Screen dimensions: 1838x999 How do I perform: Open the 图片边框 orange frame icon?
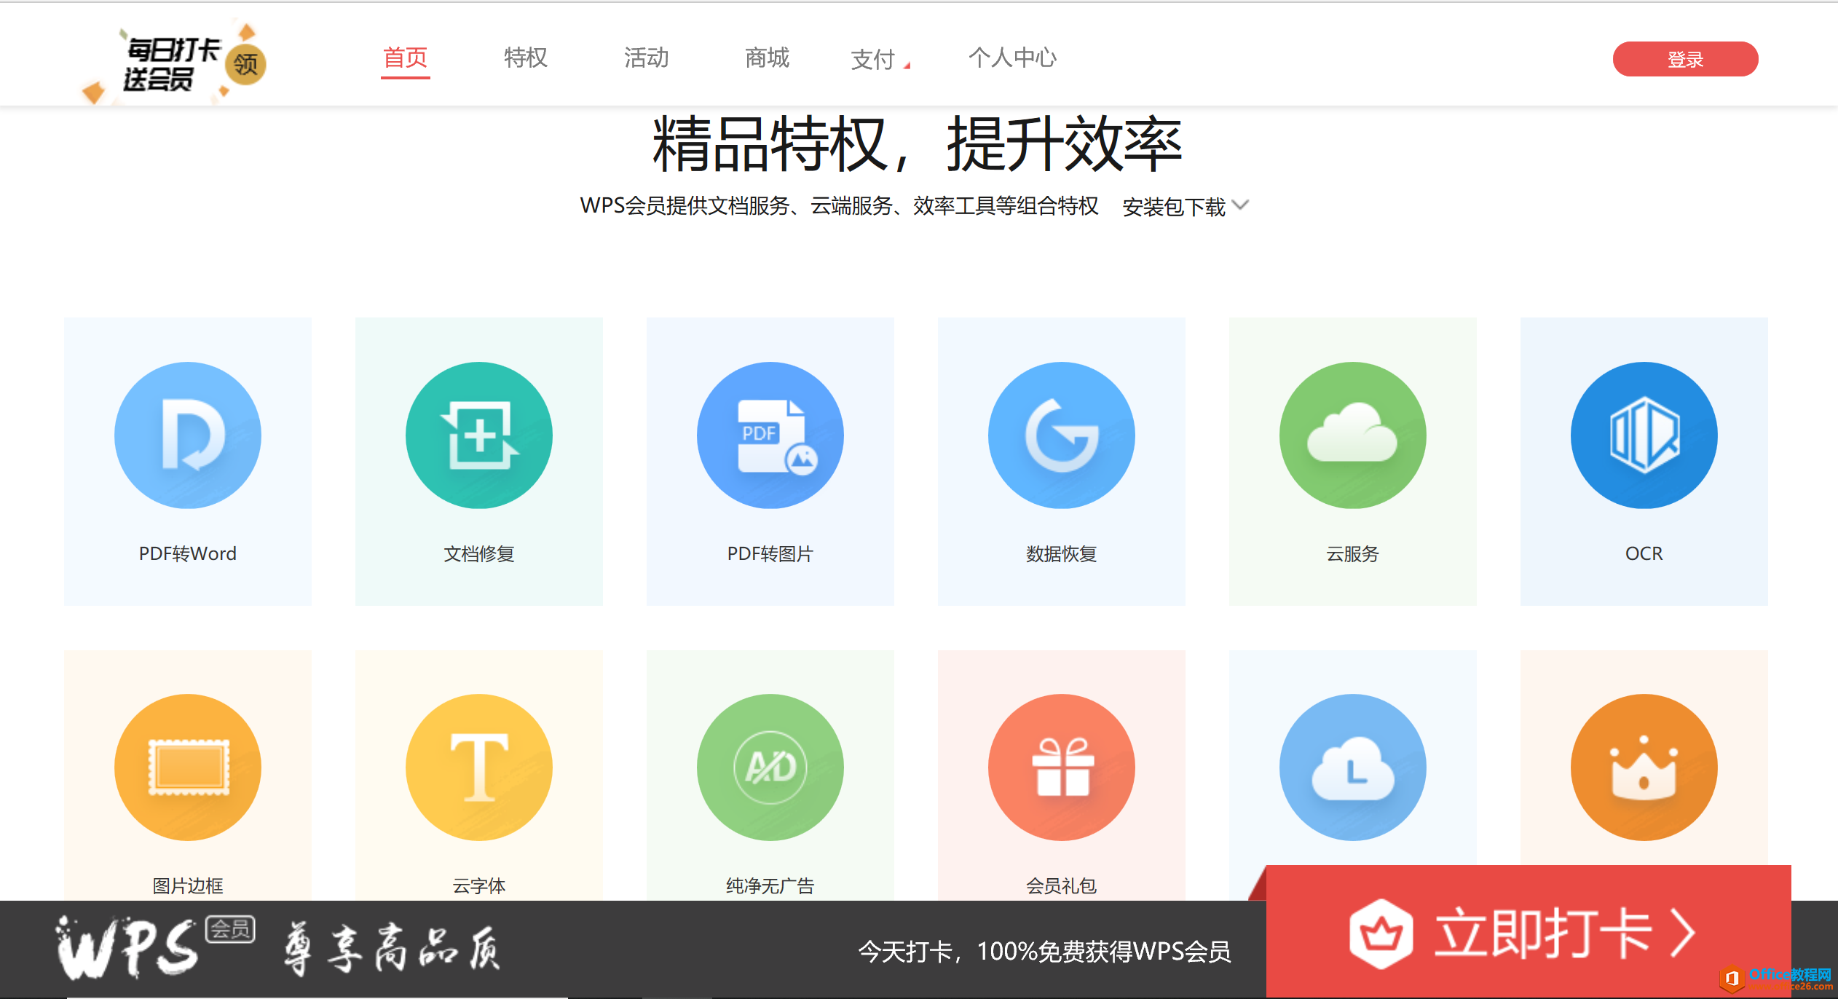188,767
